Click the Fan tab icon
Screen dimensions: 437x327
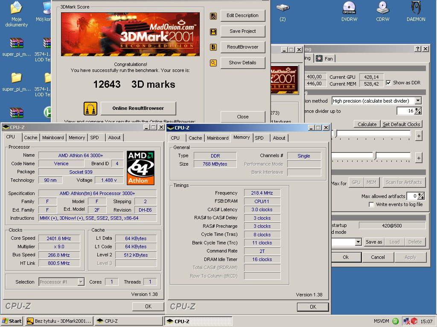319,58
